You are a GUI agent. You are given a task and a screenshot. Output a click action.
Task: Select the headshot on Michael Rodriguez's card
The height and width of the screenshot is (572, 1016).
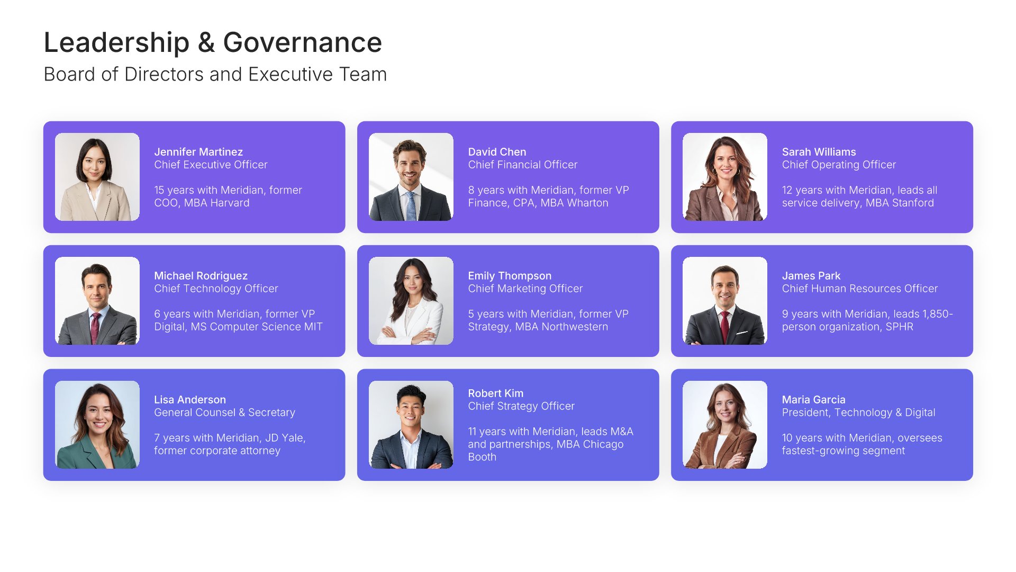pos(97,301)
